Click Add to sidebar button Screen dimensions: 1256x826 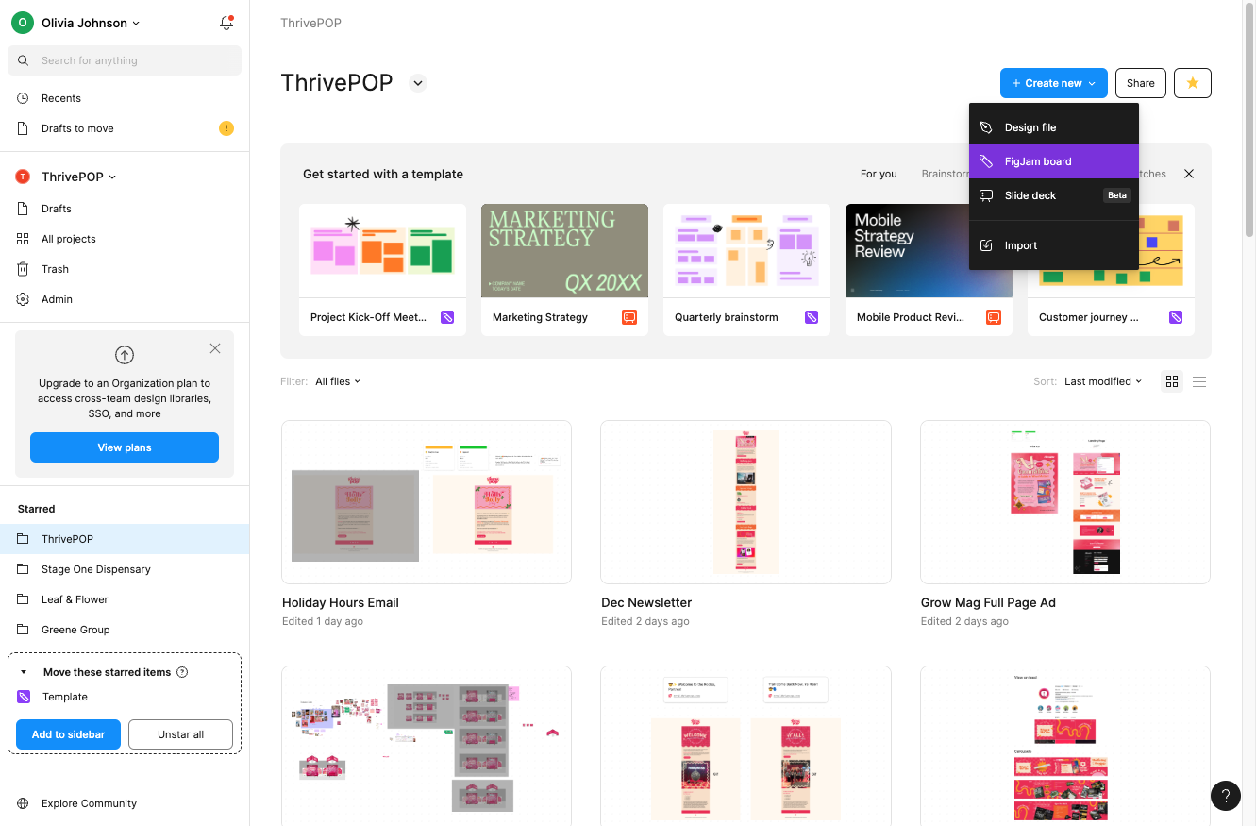tap(69, 734)
